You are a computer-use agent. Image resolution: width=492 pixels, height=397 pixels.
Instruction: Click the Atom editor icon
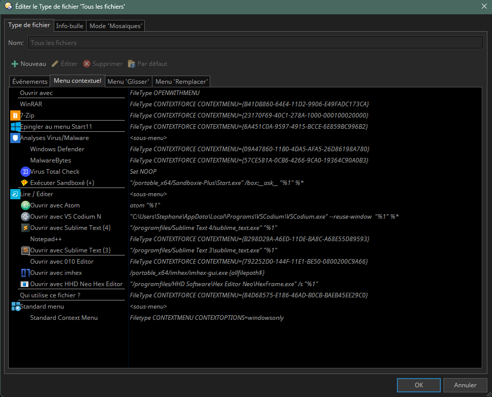(x=25, y=205)
